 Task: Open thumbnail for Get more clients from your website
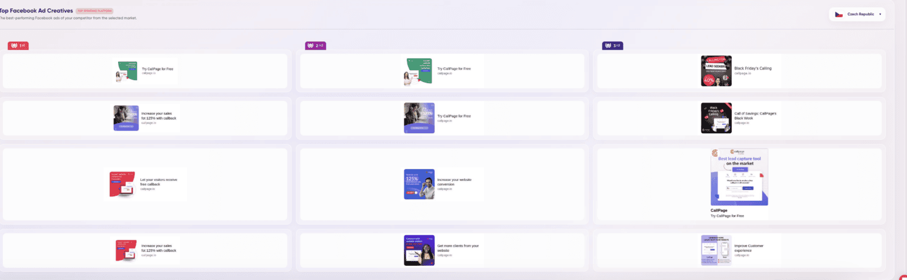point(419,251)
